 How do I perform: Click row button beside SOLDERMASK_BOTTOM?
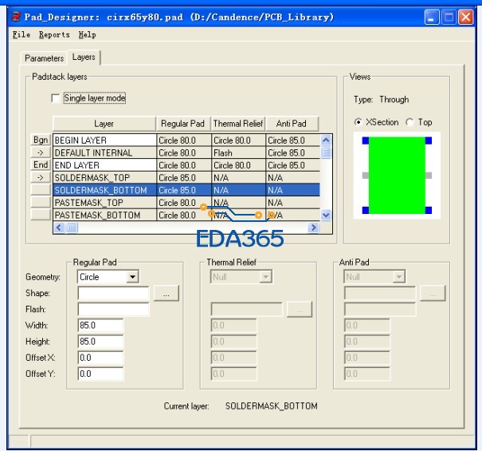(41, 190)
